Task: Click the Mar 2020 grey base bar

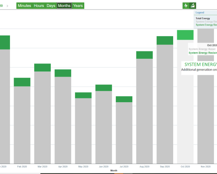Action: [43, 117]
